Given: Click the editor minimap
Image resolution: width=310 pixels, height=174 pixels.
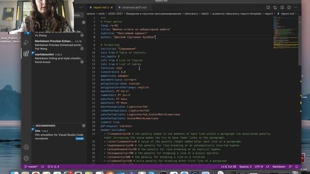Looking at the screenshot, I should [286, 32].
